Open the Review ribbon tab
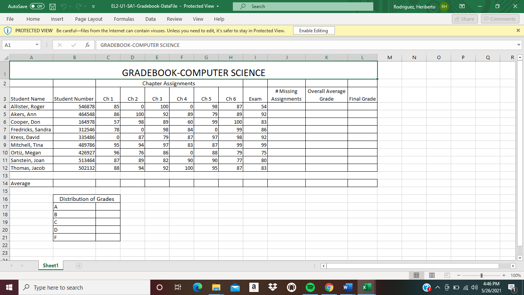This screenshot has width=524, height=295. [x=175, y=19]
